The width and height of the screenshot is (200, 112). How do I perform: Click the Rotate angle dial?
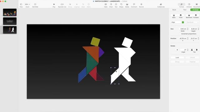coord(177,50)
